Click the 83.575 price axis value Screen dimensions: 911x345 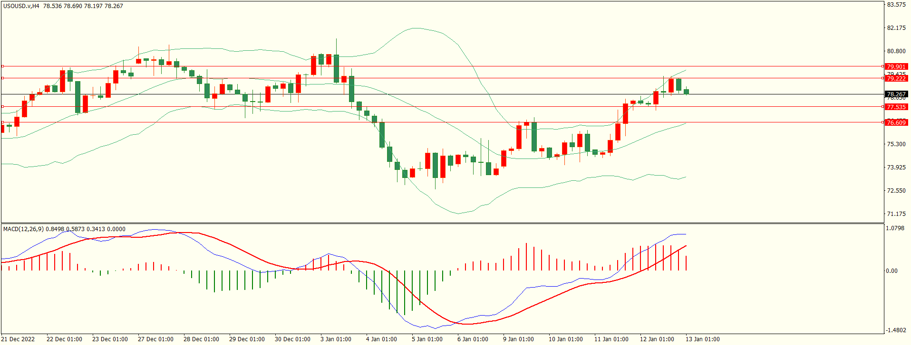(896, 5)
